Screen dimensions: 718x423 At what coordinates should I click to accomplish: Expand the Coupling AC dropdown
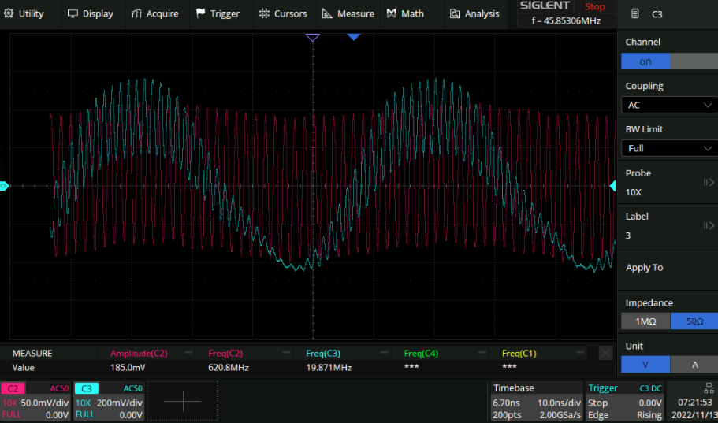click(667, 105)
